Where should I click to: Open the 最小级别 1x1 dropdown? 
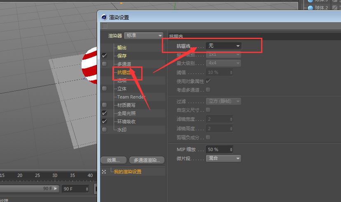pyautogui.click(x=224, y=55)
